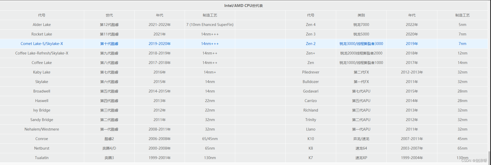Click the Broadwell codename cell
This screenshot has width=491, height=165.
coord(42,91)
